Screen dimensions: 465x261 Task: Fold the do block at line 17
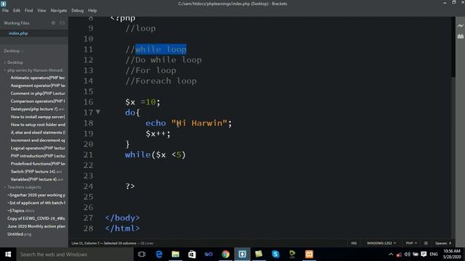point(98,112)
